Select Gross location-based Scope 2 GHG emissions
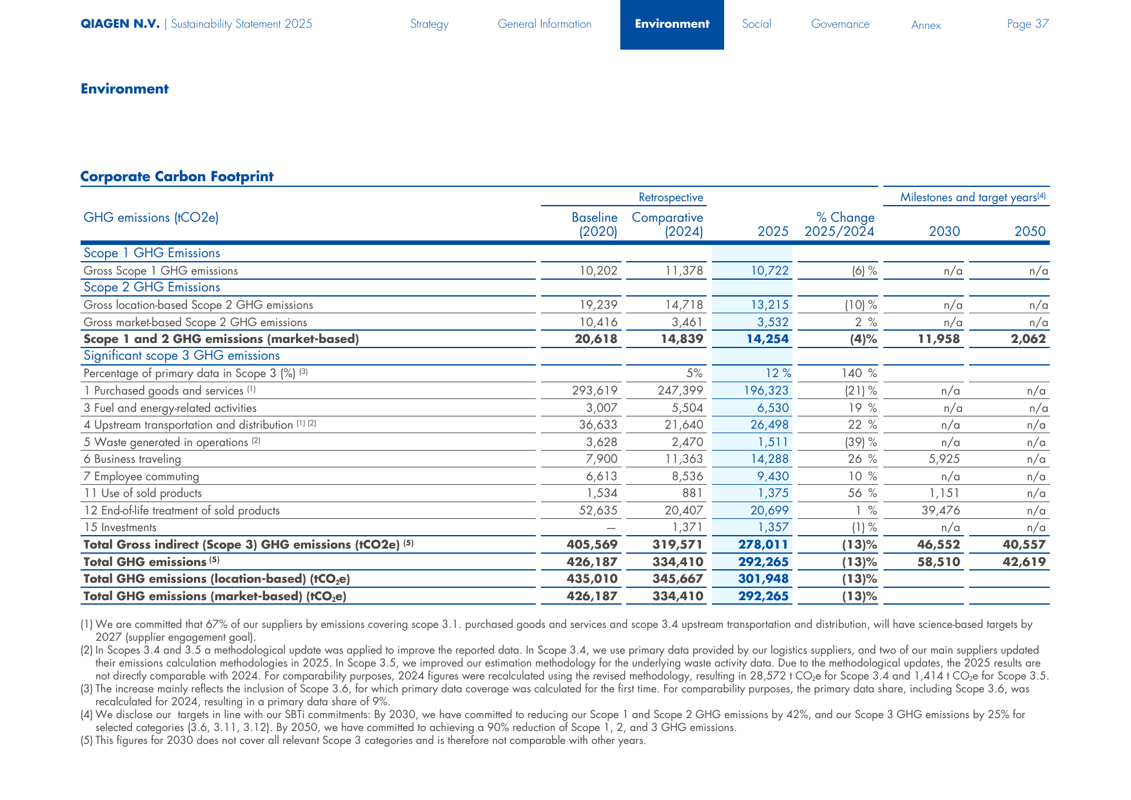 (199, 305)
